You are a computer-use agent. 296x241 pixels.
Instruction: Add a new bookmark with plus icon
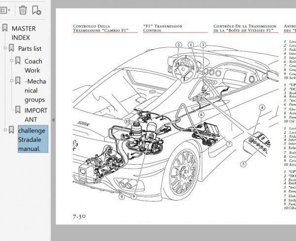(x=36, y=10)
